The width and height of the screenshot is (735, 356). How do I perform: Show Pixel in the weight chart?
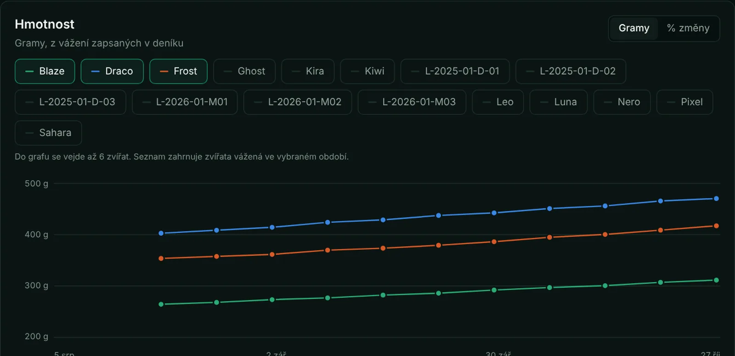[x=685, y=102]
